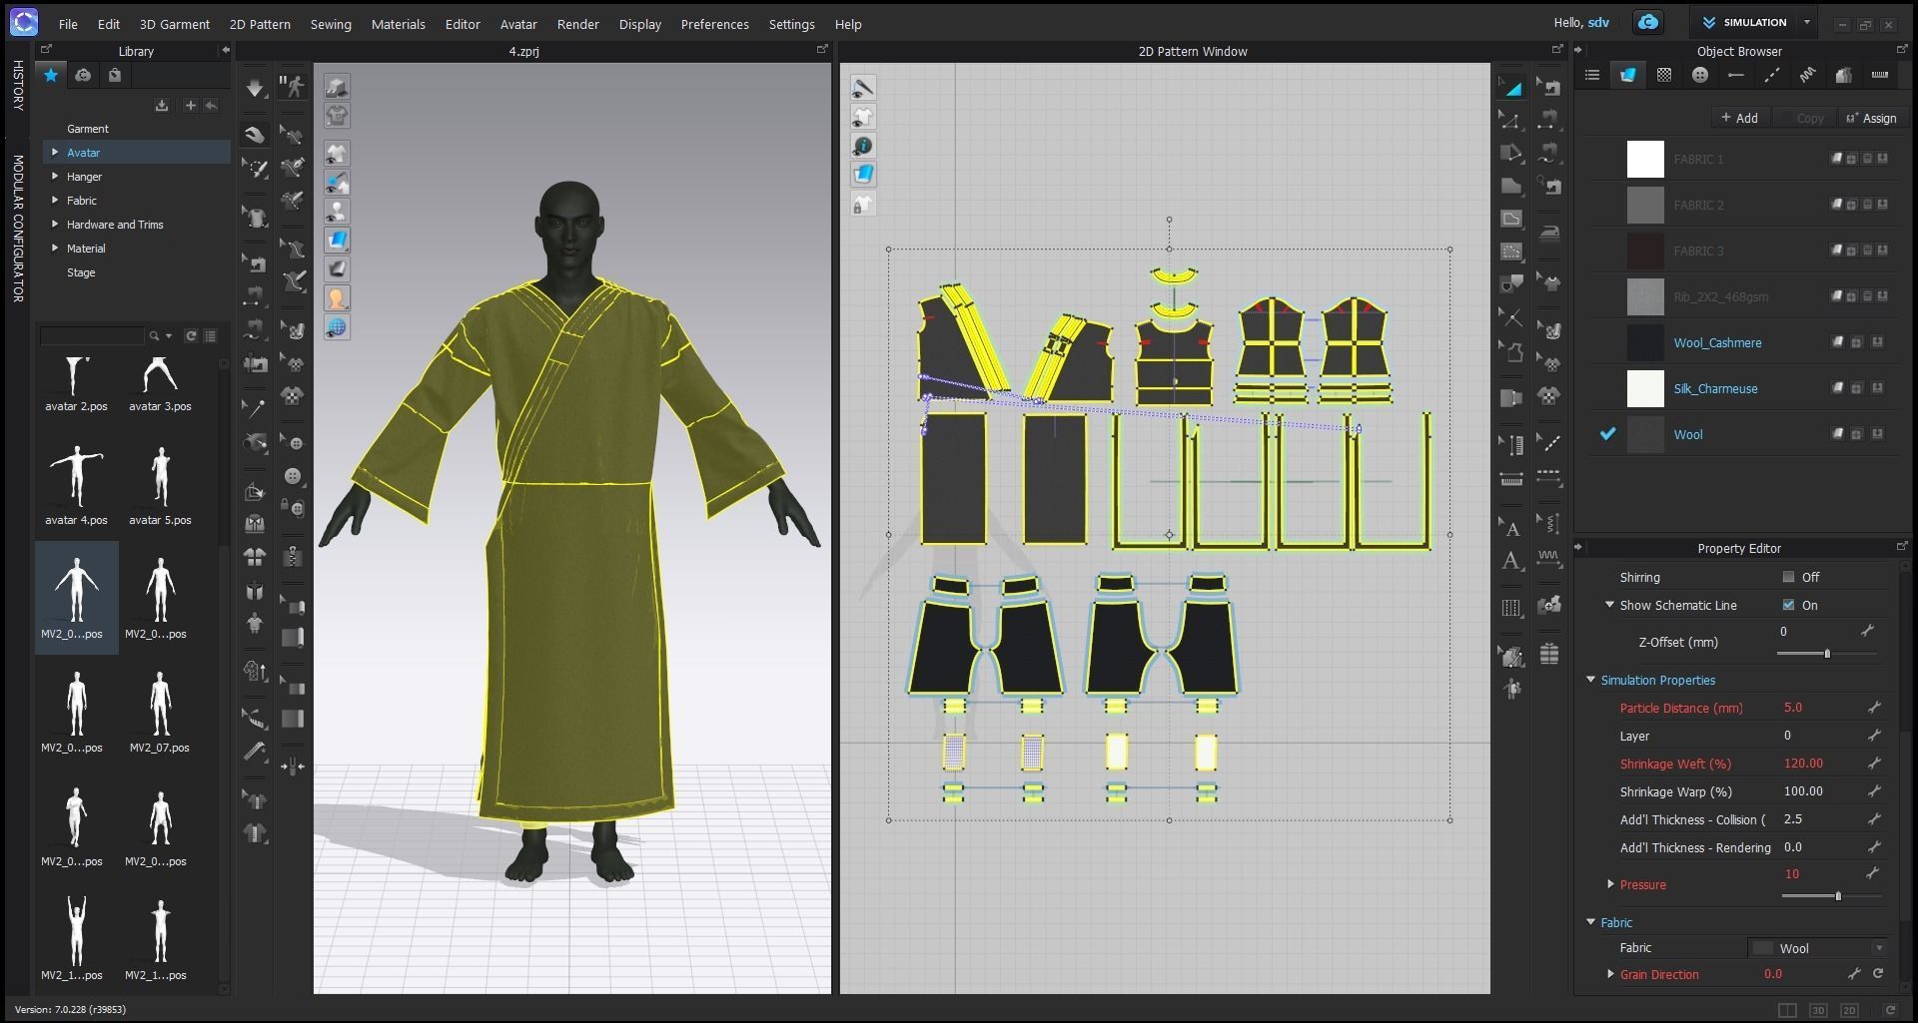Click the 3D view button in status bar
Screen dimensions: 1918x1023
point(1818,1010)
